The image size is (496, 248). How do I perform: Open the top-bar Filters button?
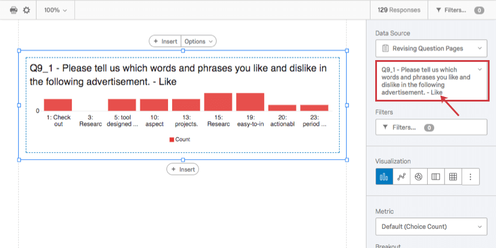click(461, 10)
